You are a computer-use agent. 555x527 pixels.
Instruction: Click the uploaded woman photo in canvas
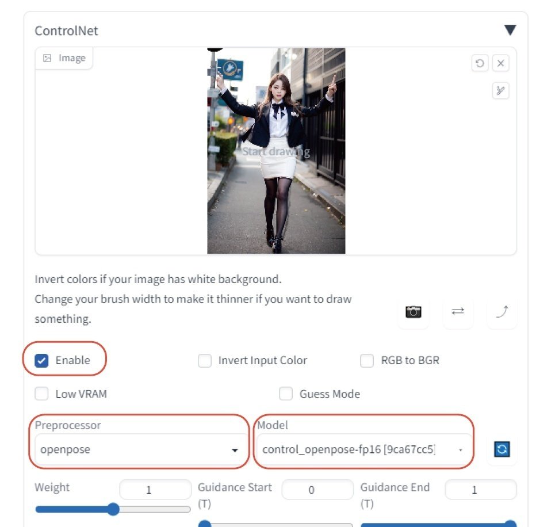coord(276,151)
